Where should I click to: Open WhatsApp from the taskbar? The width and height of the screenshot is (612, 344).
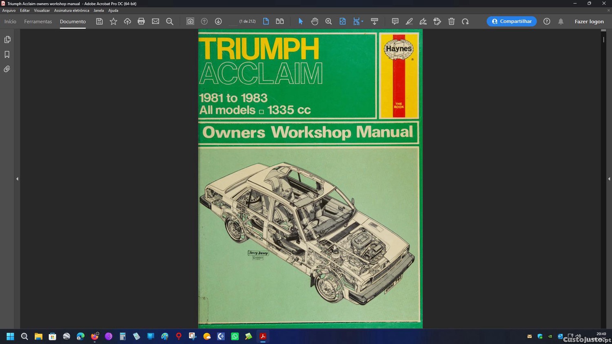click(x=235, y=336)
